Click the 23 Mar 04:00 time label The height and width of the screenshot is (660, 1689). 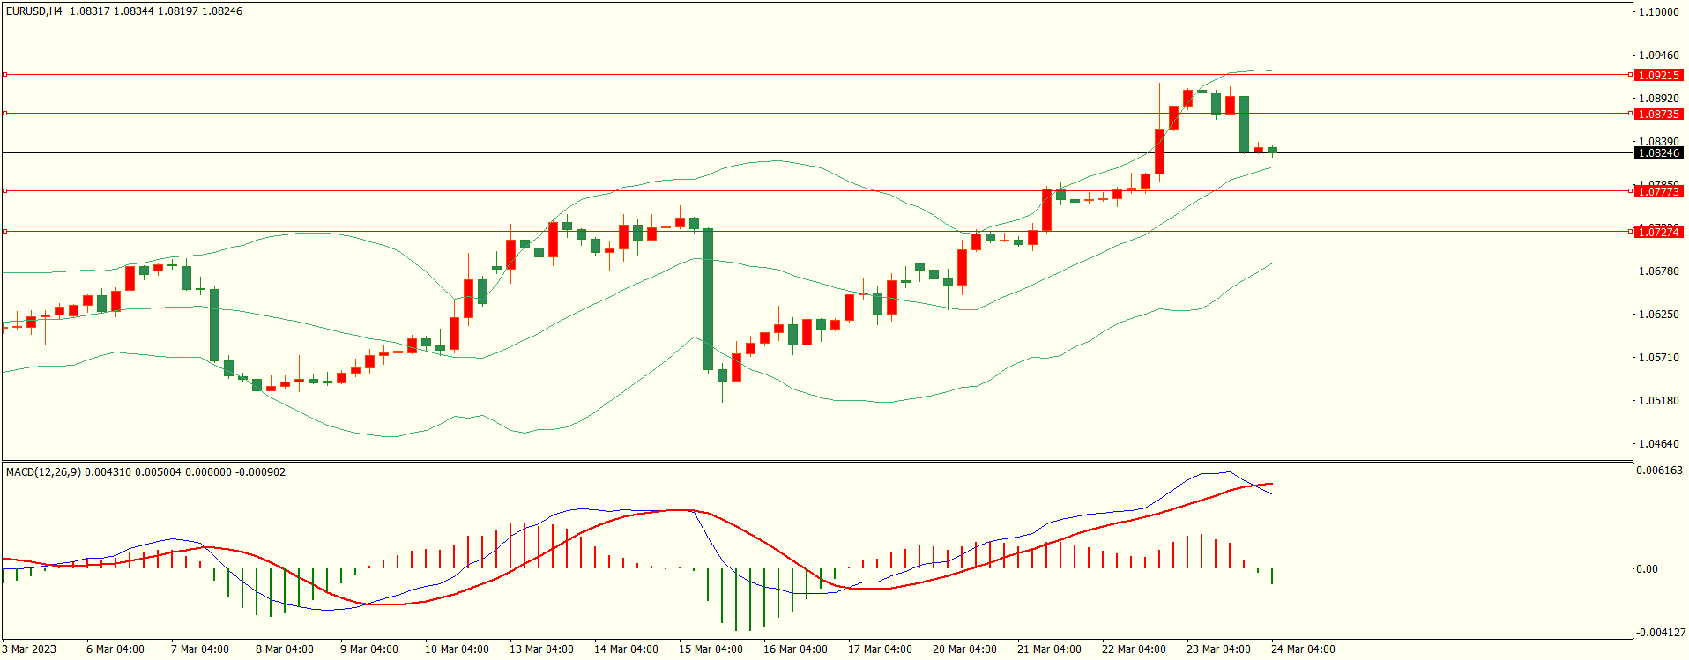(x=1218, y=649)
